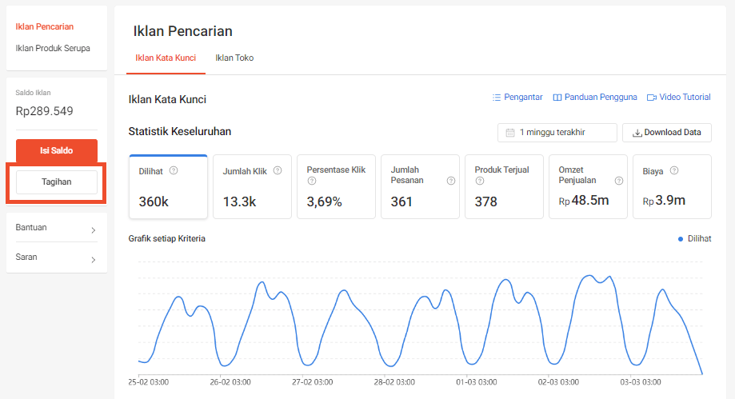
Task: Click the question mark under Produk Terjual
Action: [480, 181]
